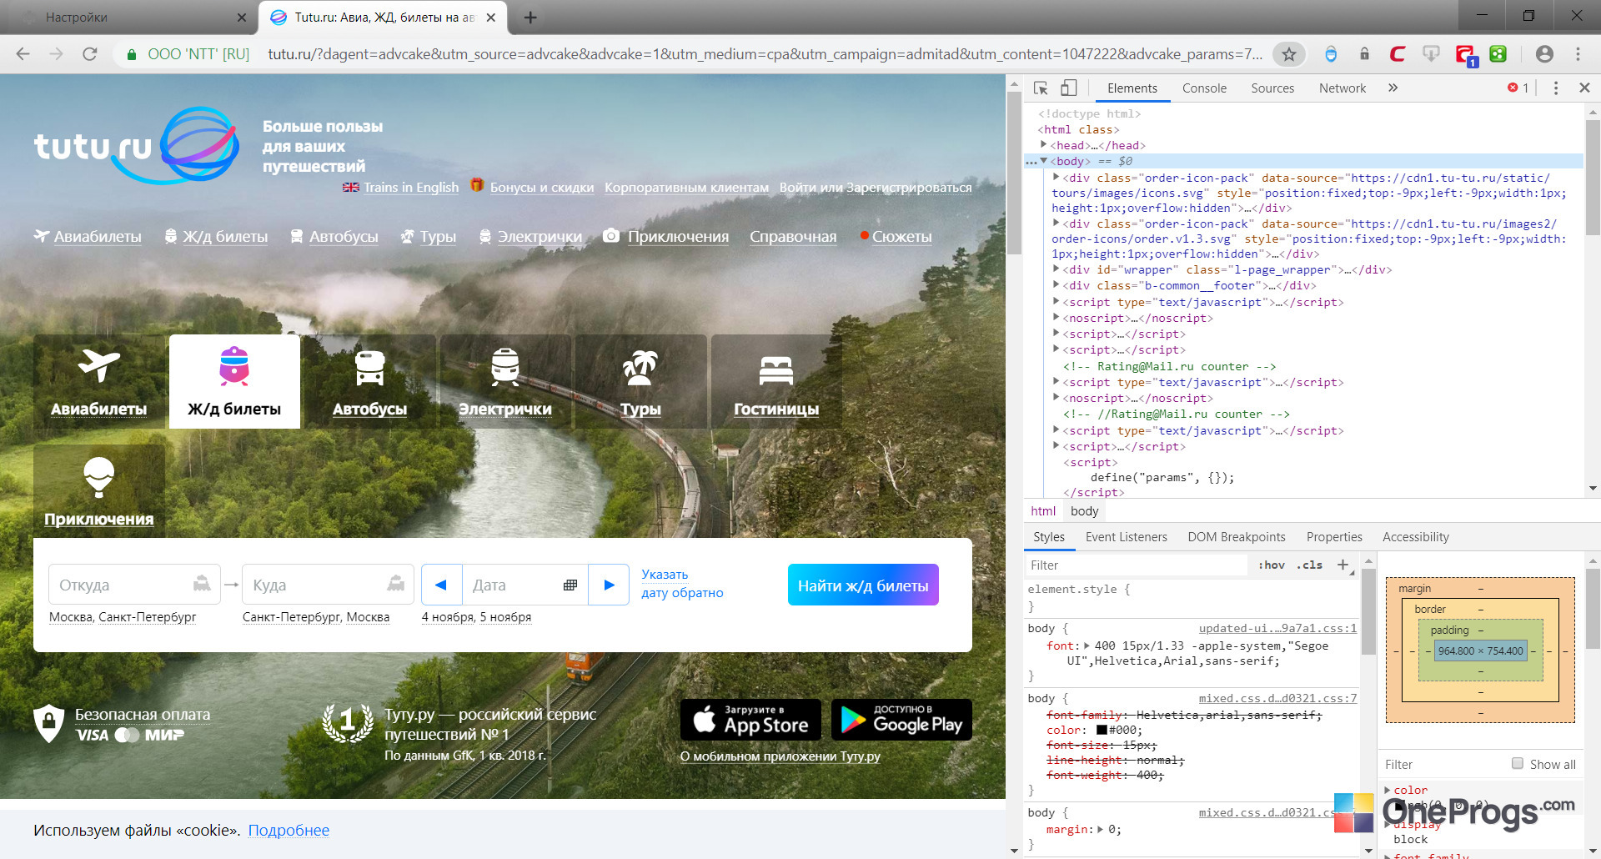The height and width of the screenshot is (859, 1601).
Task: Download app from App Store badge
Action: pyautogui.click(x=750, y=720)
